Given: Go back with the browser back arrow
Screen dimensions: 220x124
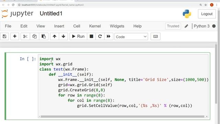Looking at the screenshot, I should tap(3, 5).
